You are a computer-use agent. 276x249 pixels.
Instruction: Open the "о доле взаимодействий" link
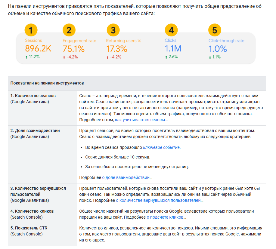126,177
